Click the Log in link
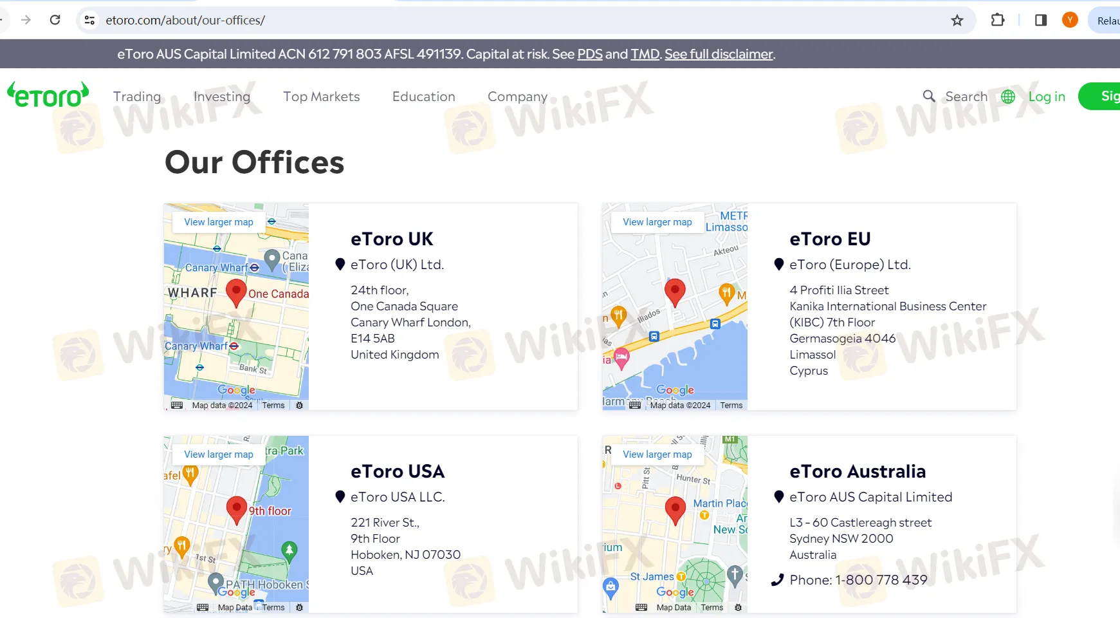 [x=1047, y=97]
